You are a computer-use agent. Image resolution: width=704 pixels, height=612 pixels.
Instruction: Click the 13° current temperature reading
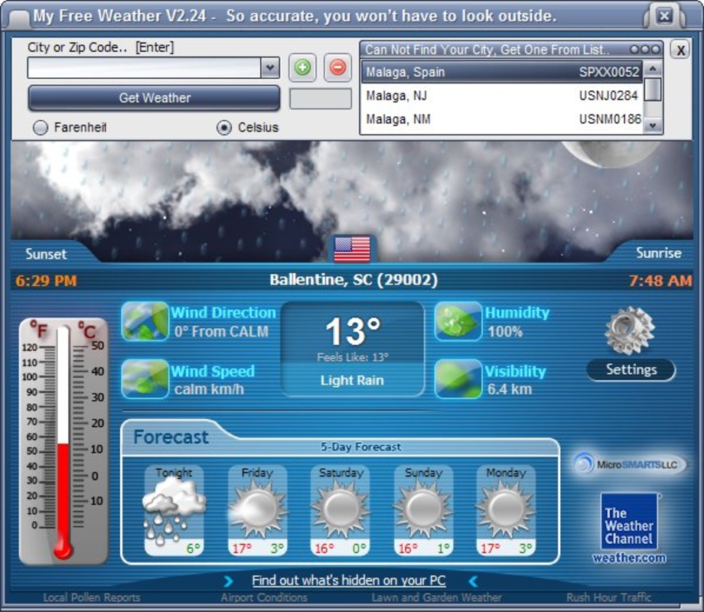coord(353,332)
